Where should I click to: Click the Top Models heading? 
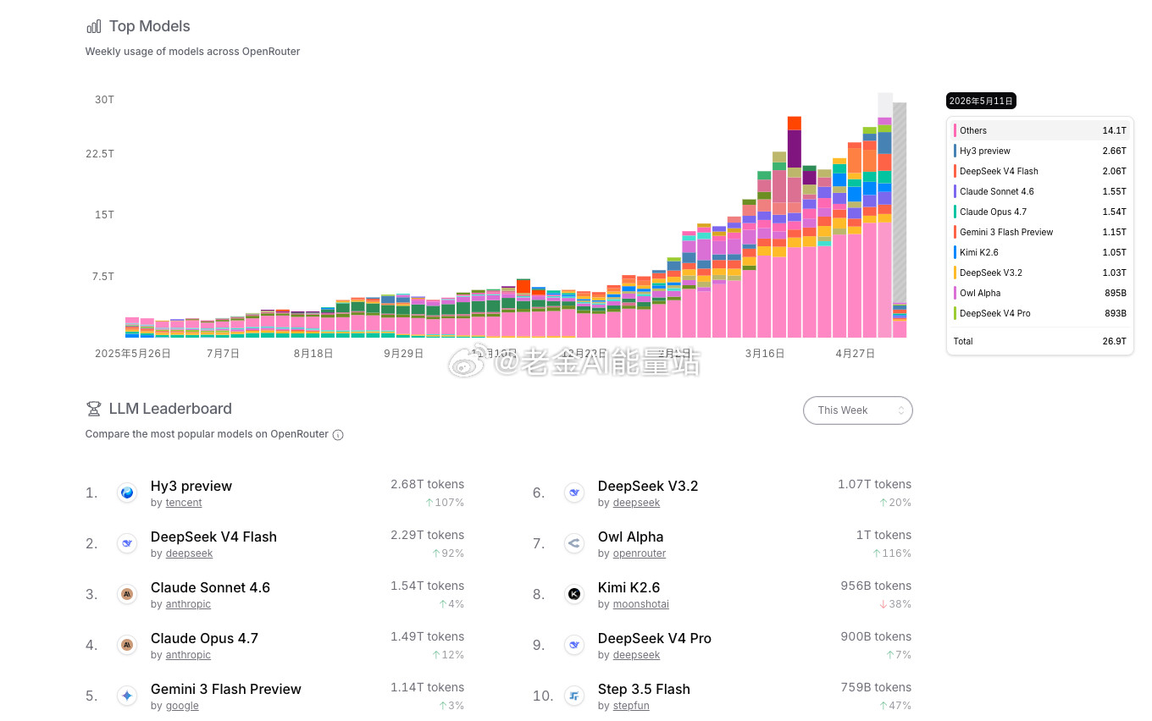tap(150, 26)
